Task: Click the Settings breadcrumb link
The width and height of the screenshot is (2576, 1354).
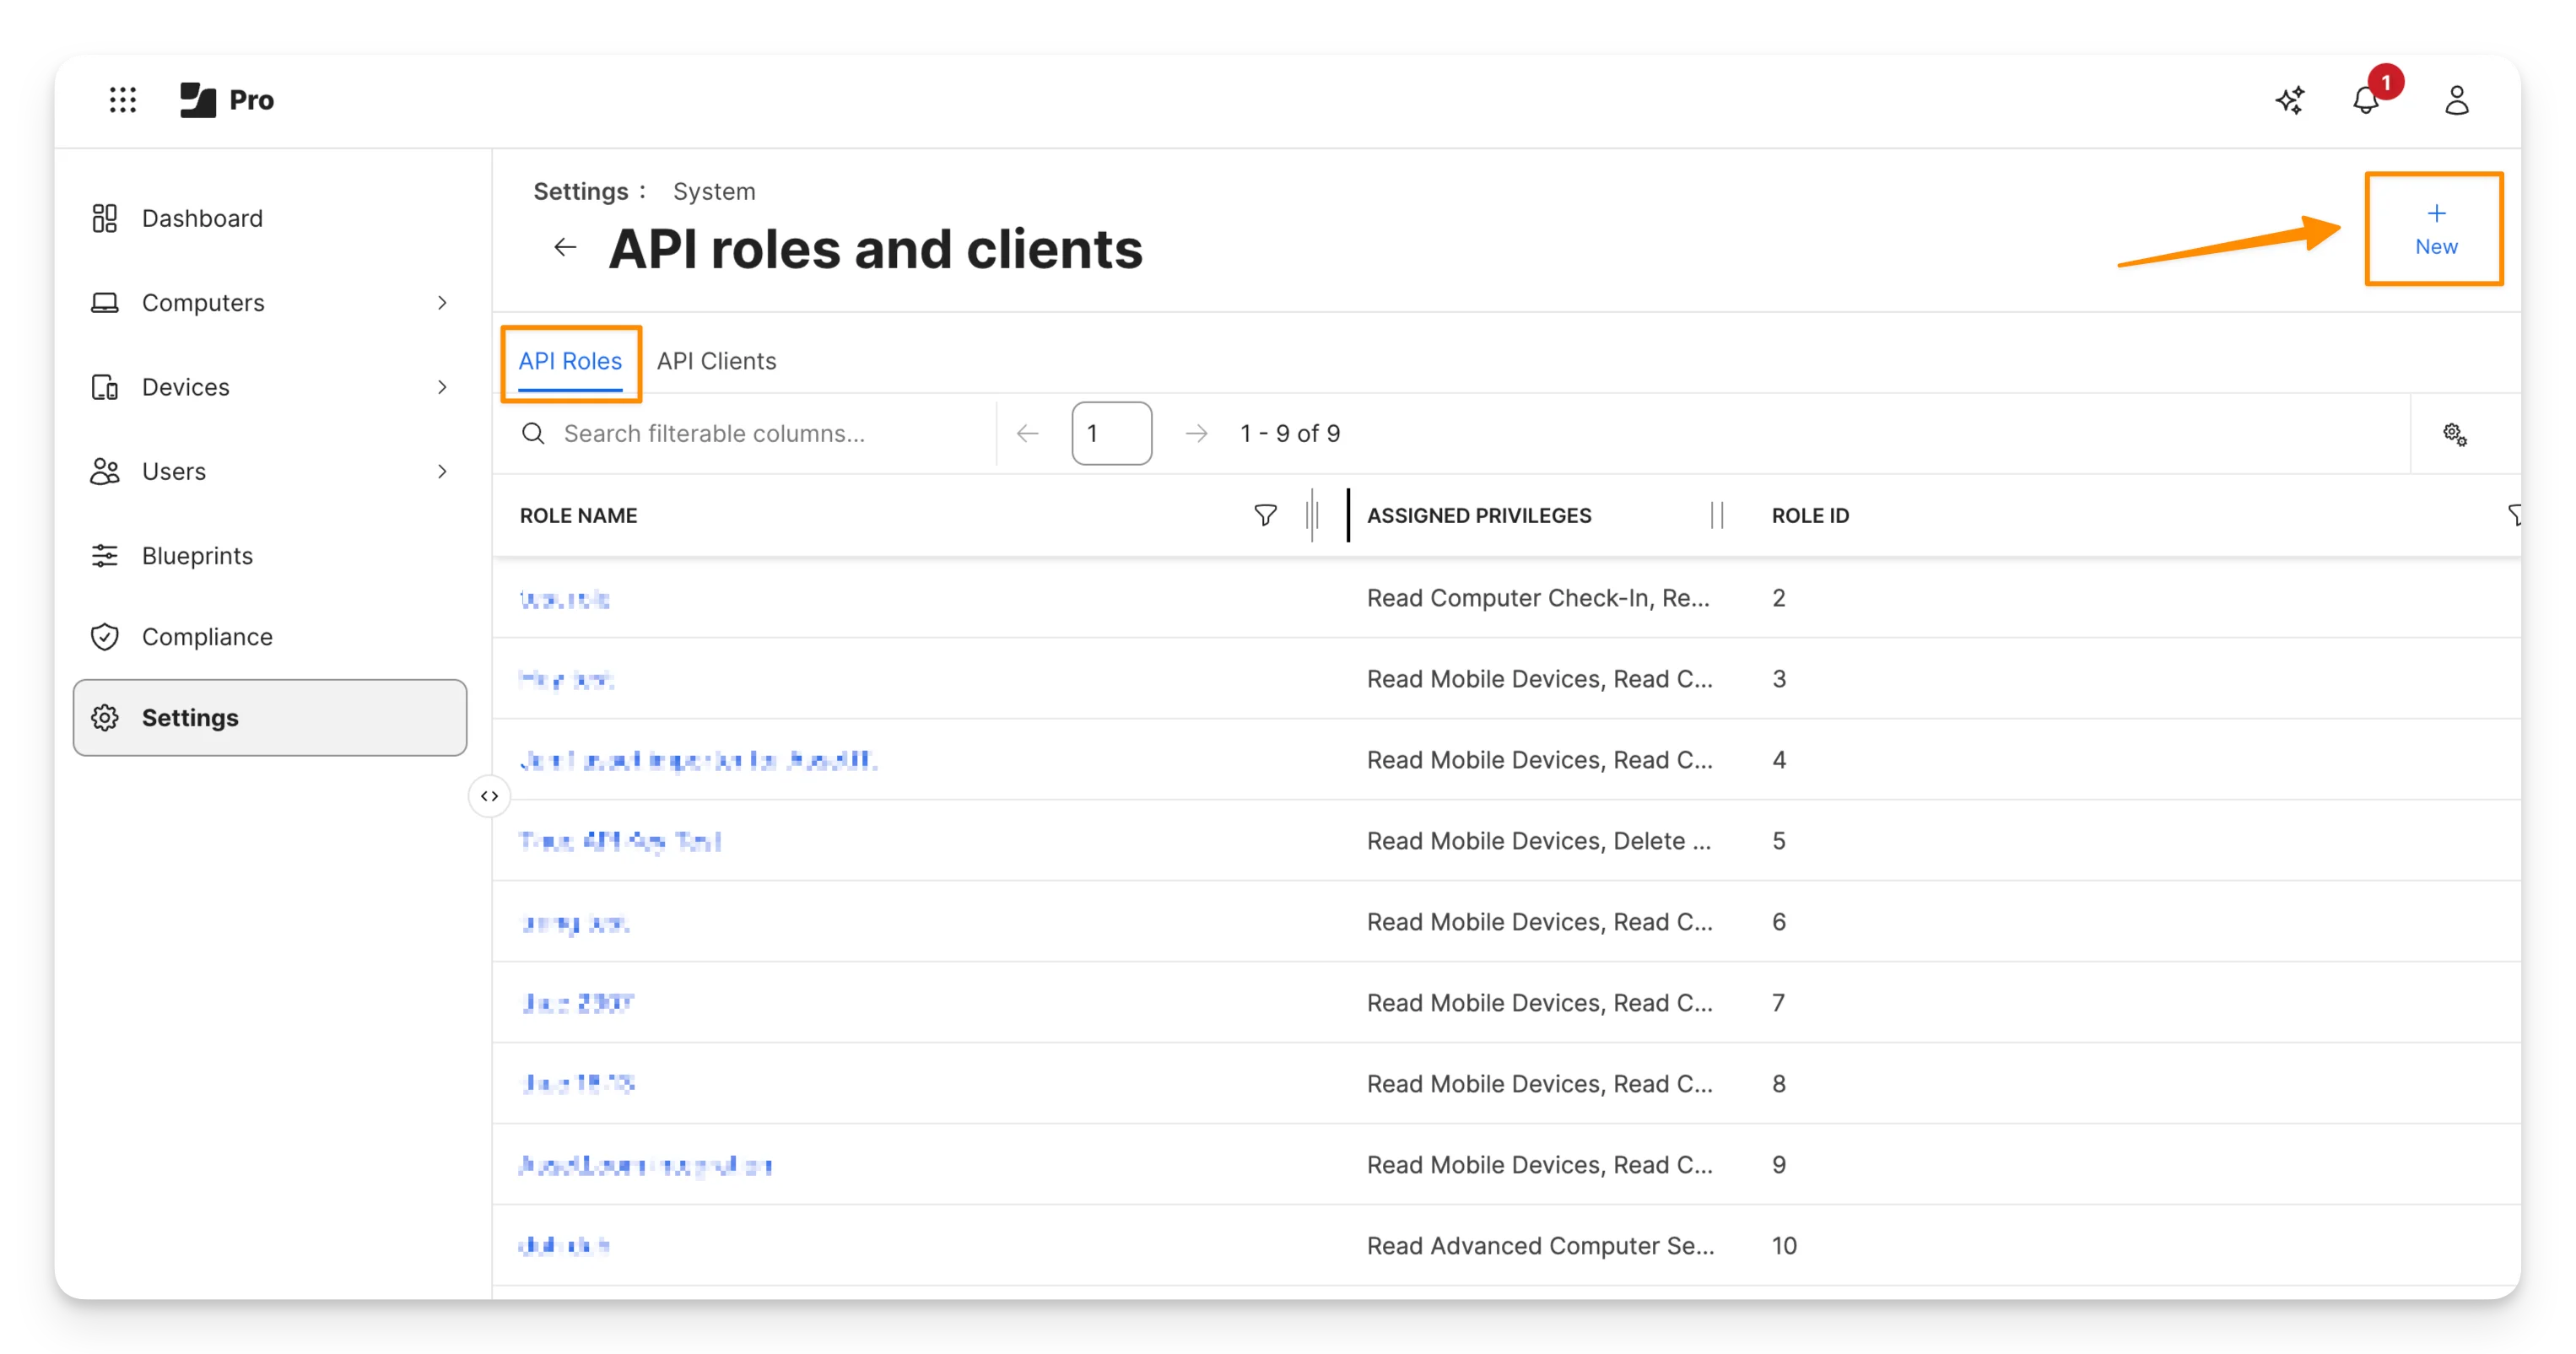Action: [581, 191]
